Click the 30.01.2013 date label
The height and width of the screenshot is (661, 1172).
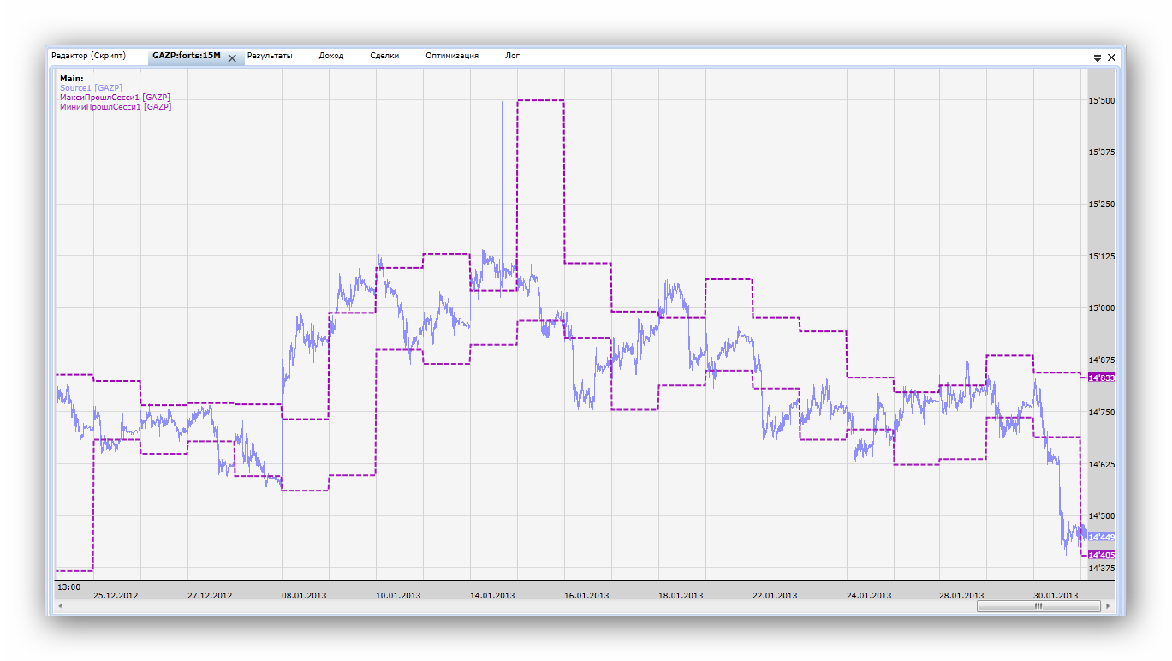pyautogui.click(x=1056, y=595)
